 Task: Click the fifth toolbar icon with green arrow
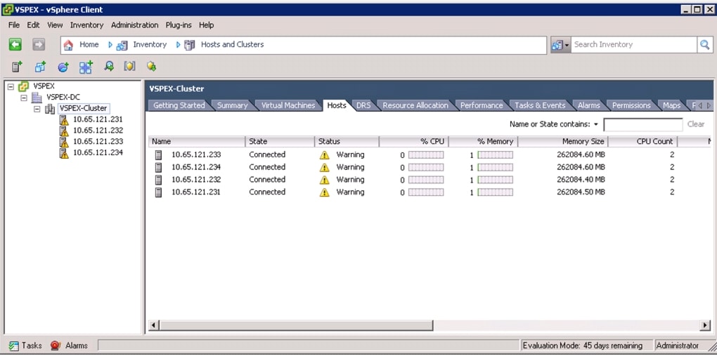(x=109, y=66)
